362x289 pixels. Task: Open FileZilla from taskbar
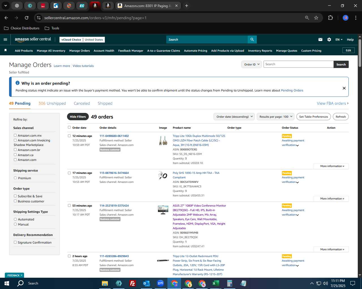click(x=132, y=283)
